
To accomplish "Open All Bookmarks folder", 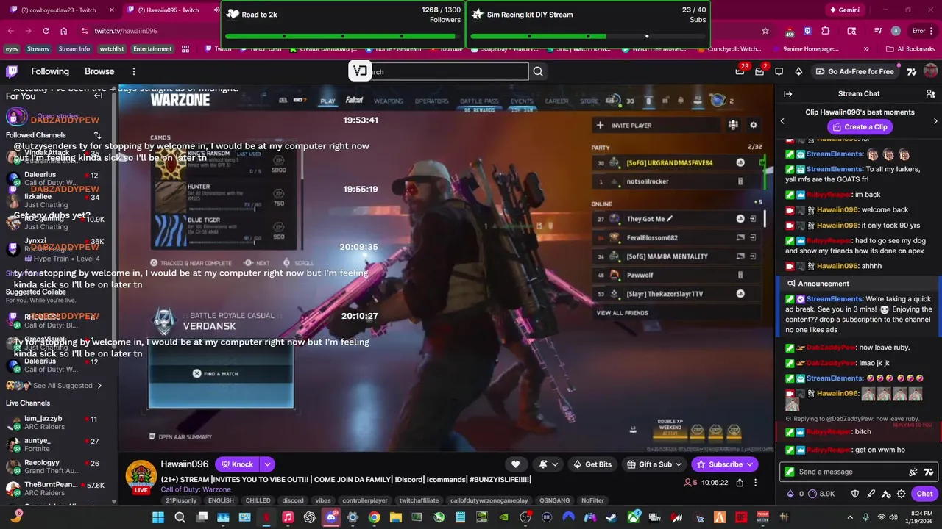I will (x=910, y=49).
